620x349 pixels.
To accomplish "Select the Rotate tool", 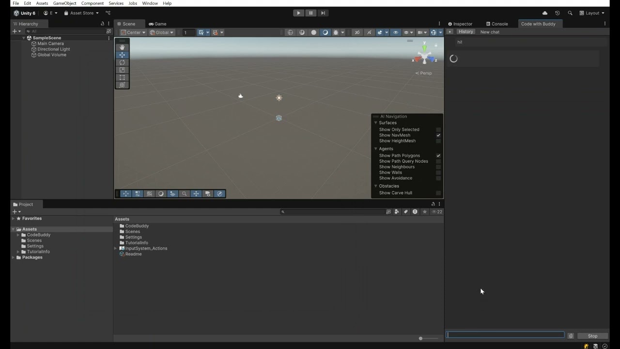I will 122,63.
